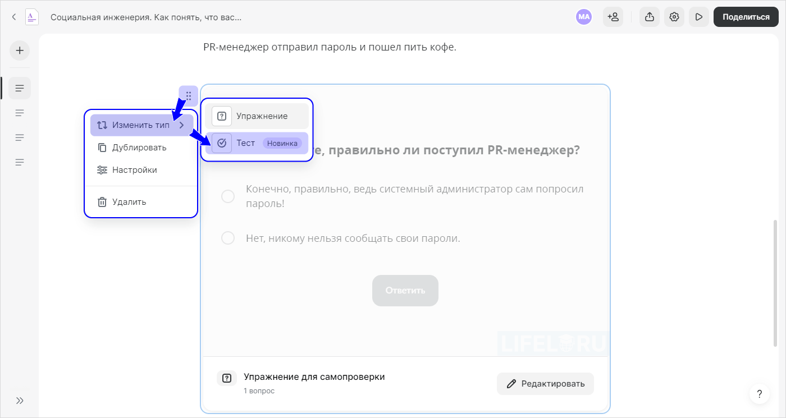Click the question-mark icon beside 'Упражнение для самопроверки'
786x418 pixels.
click(x=227, y=378)
